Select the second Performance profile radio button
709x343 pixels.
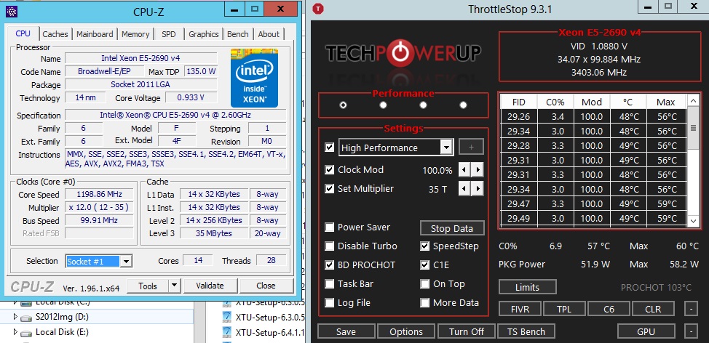click(383, 105)
